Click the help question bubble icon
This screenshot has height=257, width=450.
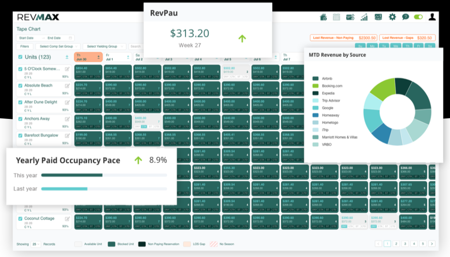[405, 17]
